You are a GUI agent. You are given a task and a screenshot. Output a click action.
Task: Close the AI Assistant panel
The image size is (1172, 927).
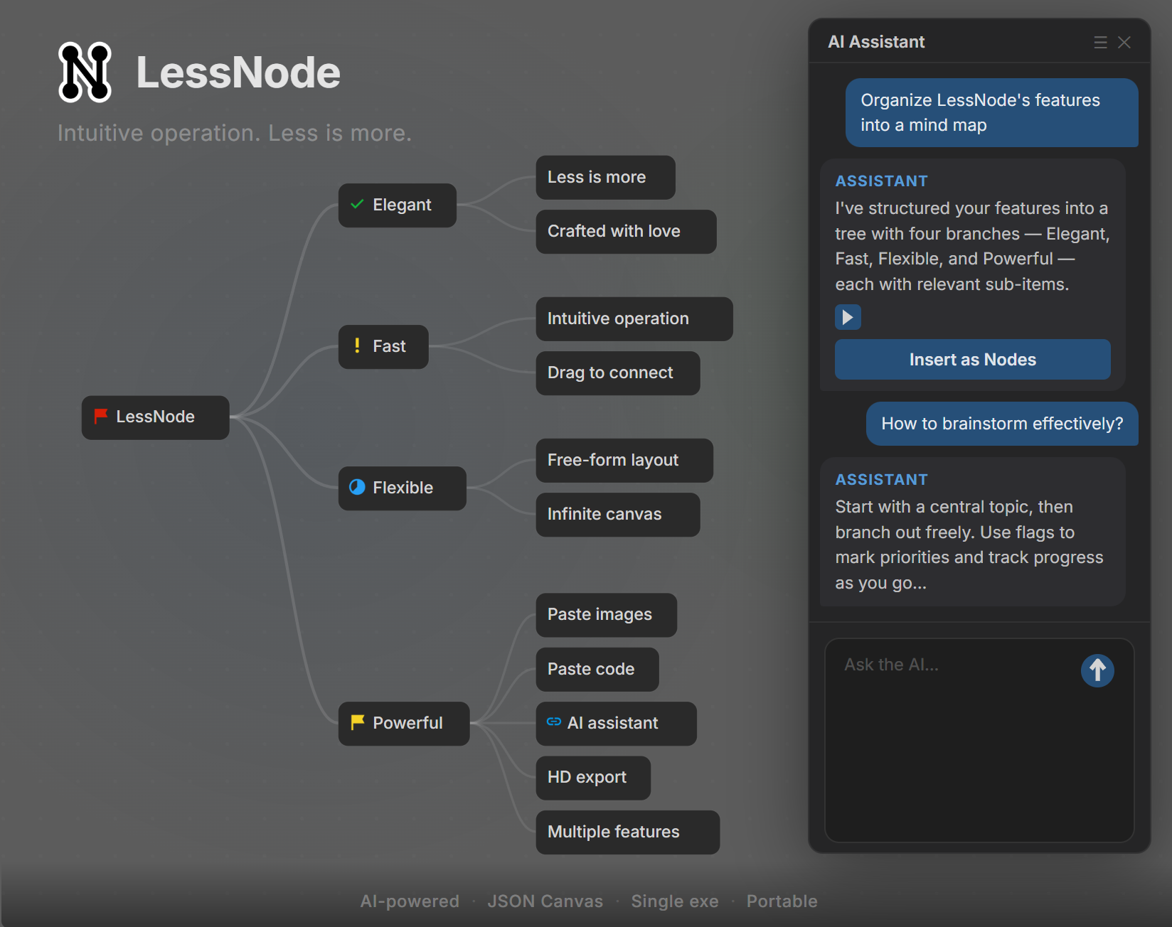tap(1124, 43)
